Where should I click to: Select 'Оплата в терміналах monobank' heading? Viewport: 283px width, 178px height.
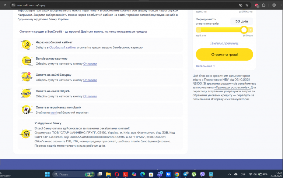click(58, 107)
